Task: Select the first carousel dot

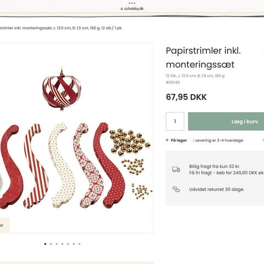Action: 45,244
